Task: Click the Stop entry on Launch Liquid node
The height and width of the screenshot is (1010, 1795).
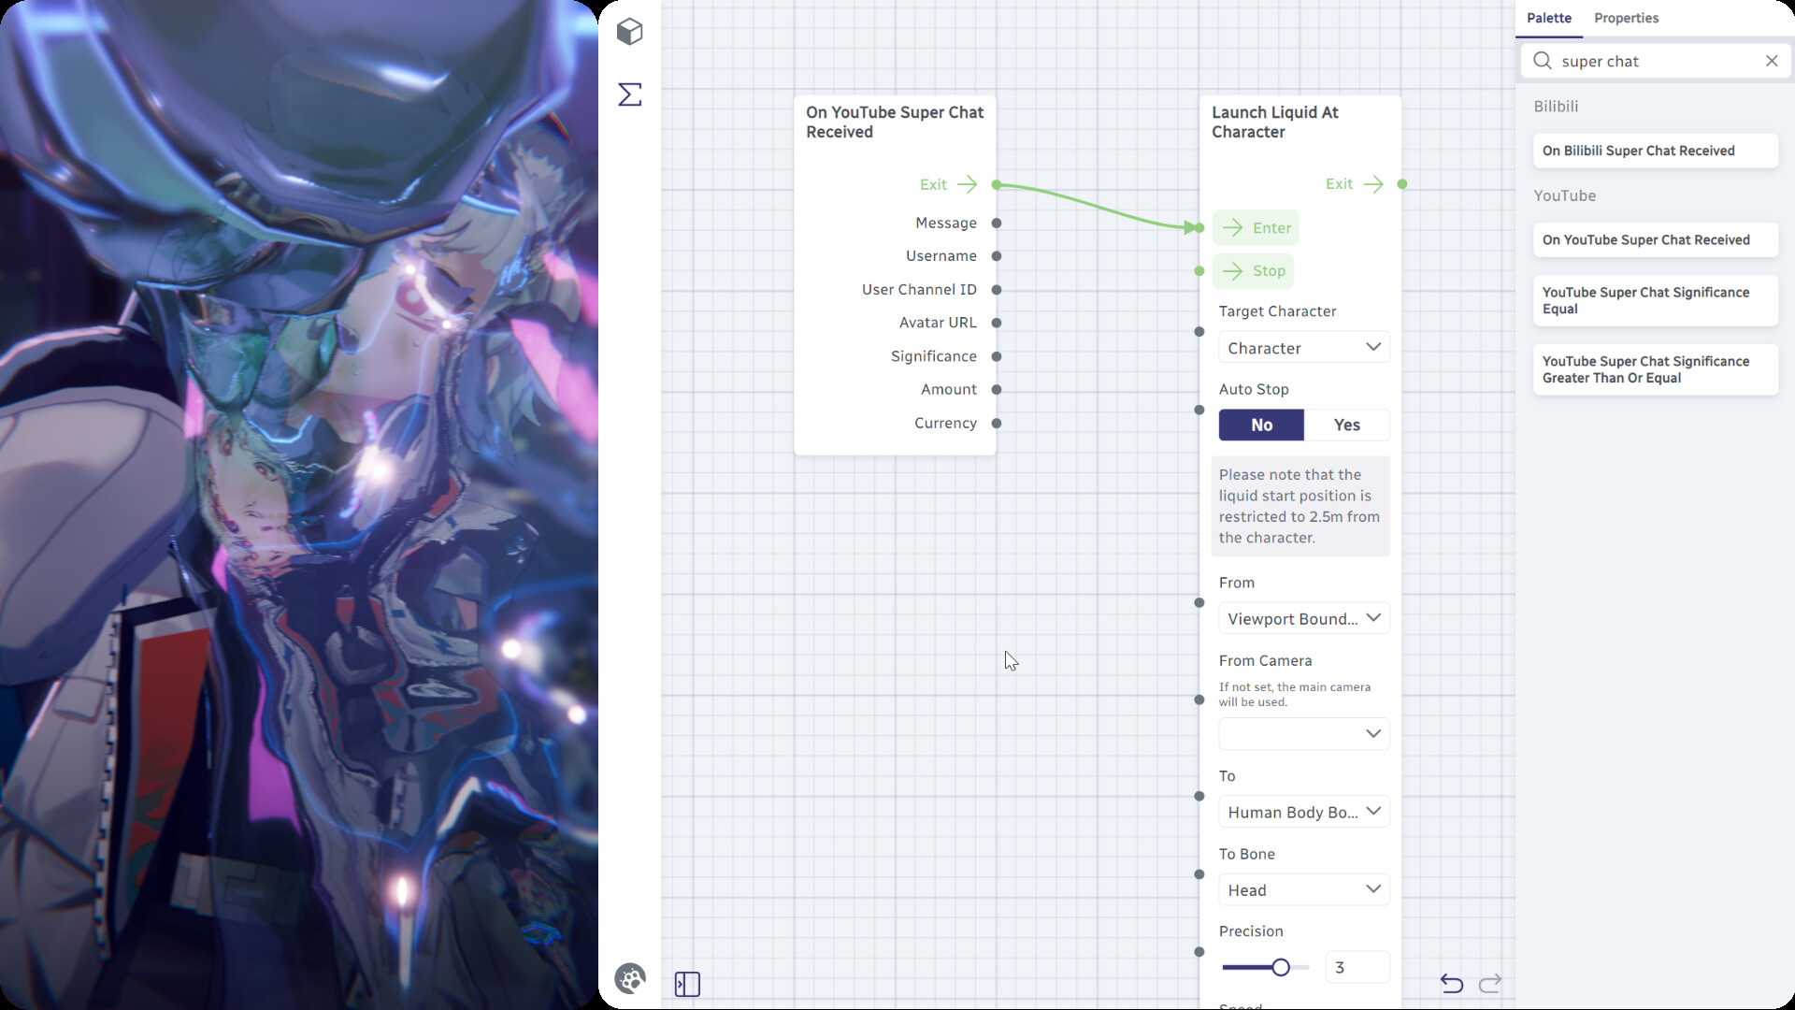Action: (x=1253, y=270)
